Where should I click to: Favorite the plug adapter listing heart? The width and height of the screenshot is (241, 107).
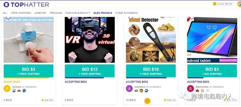point(8,18)
